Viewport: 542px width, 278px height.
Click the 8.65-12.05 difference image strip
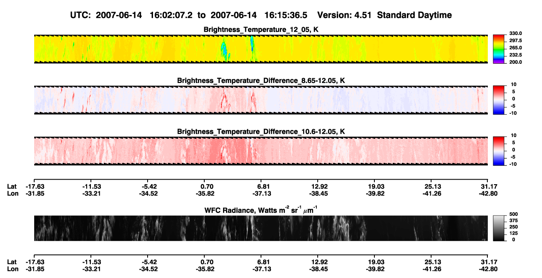(261, 100)
